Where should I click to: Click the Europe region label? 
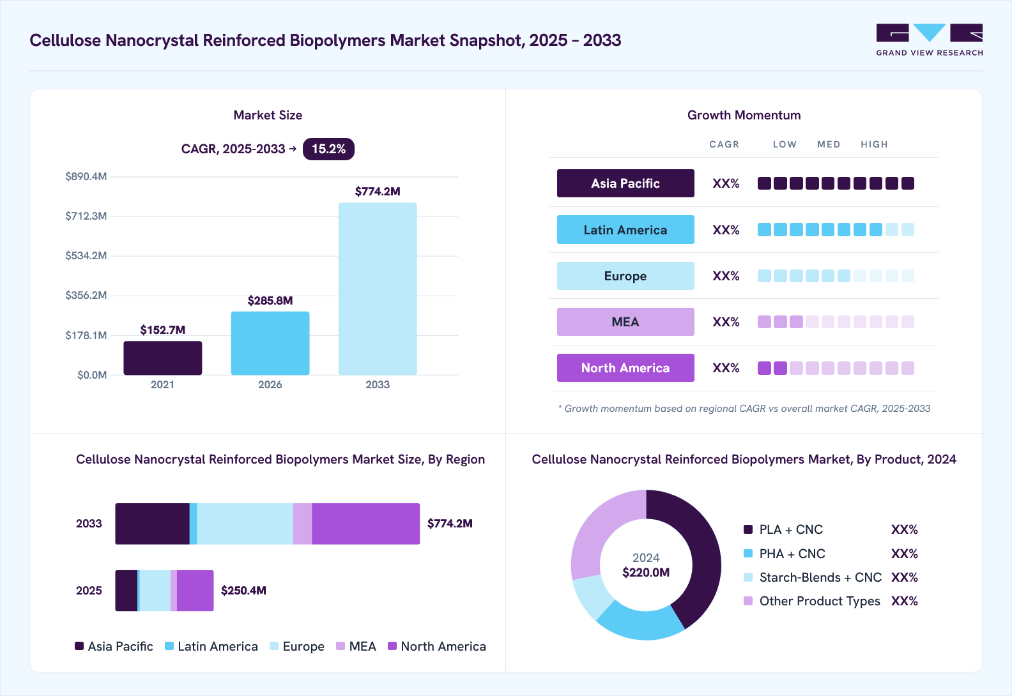(625, 276)
